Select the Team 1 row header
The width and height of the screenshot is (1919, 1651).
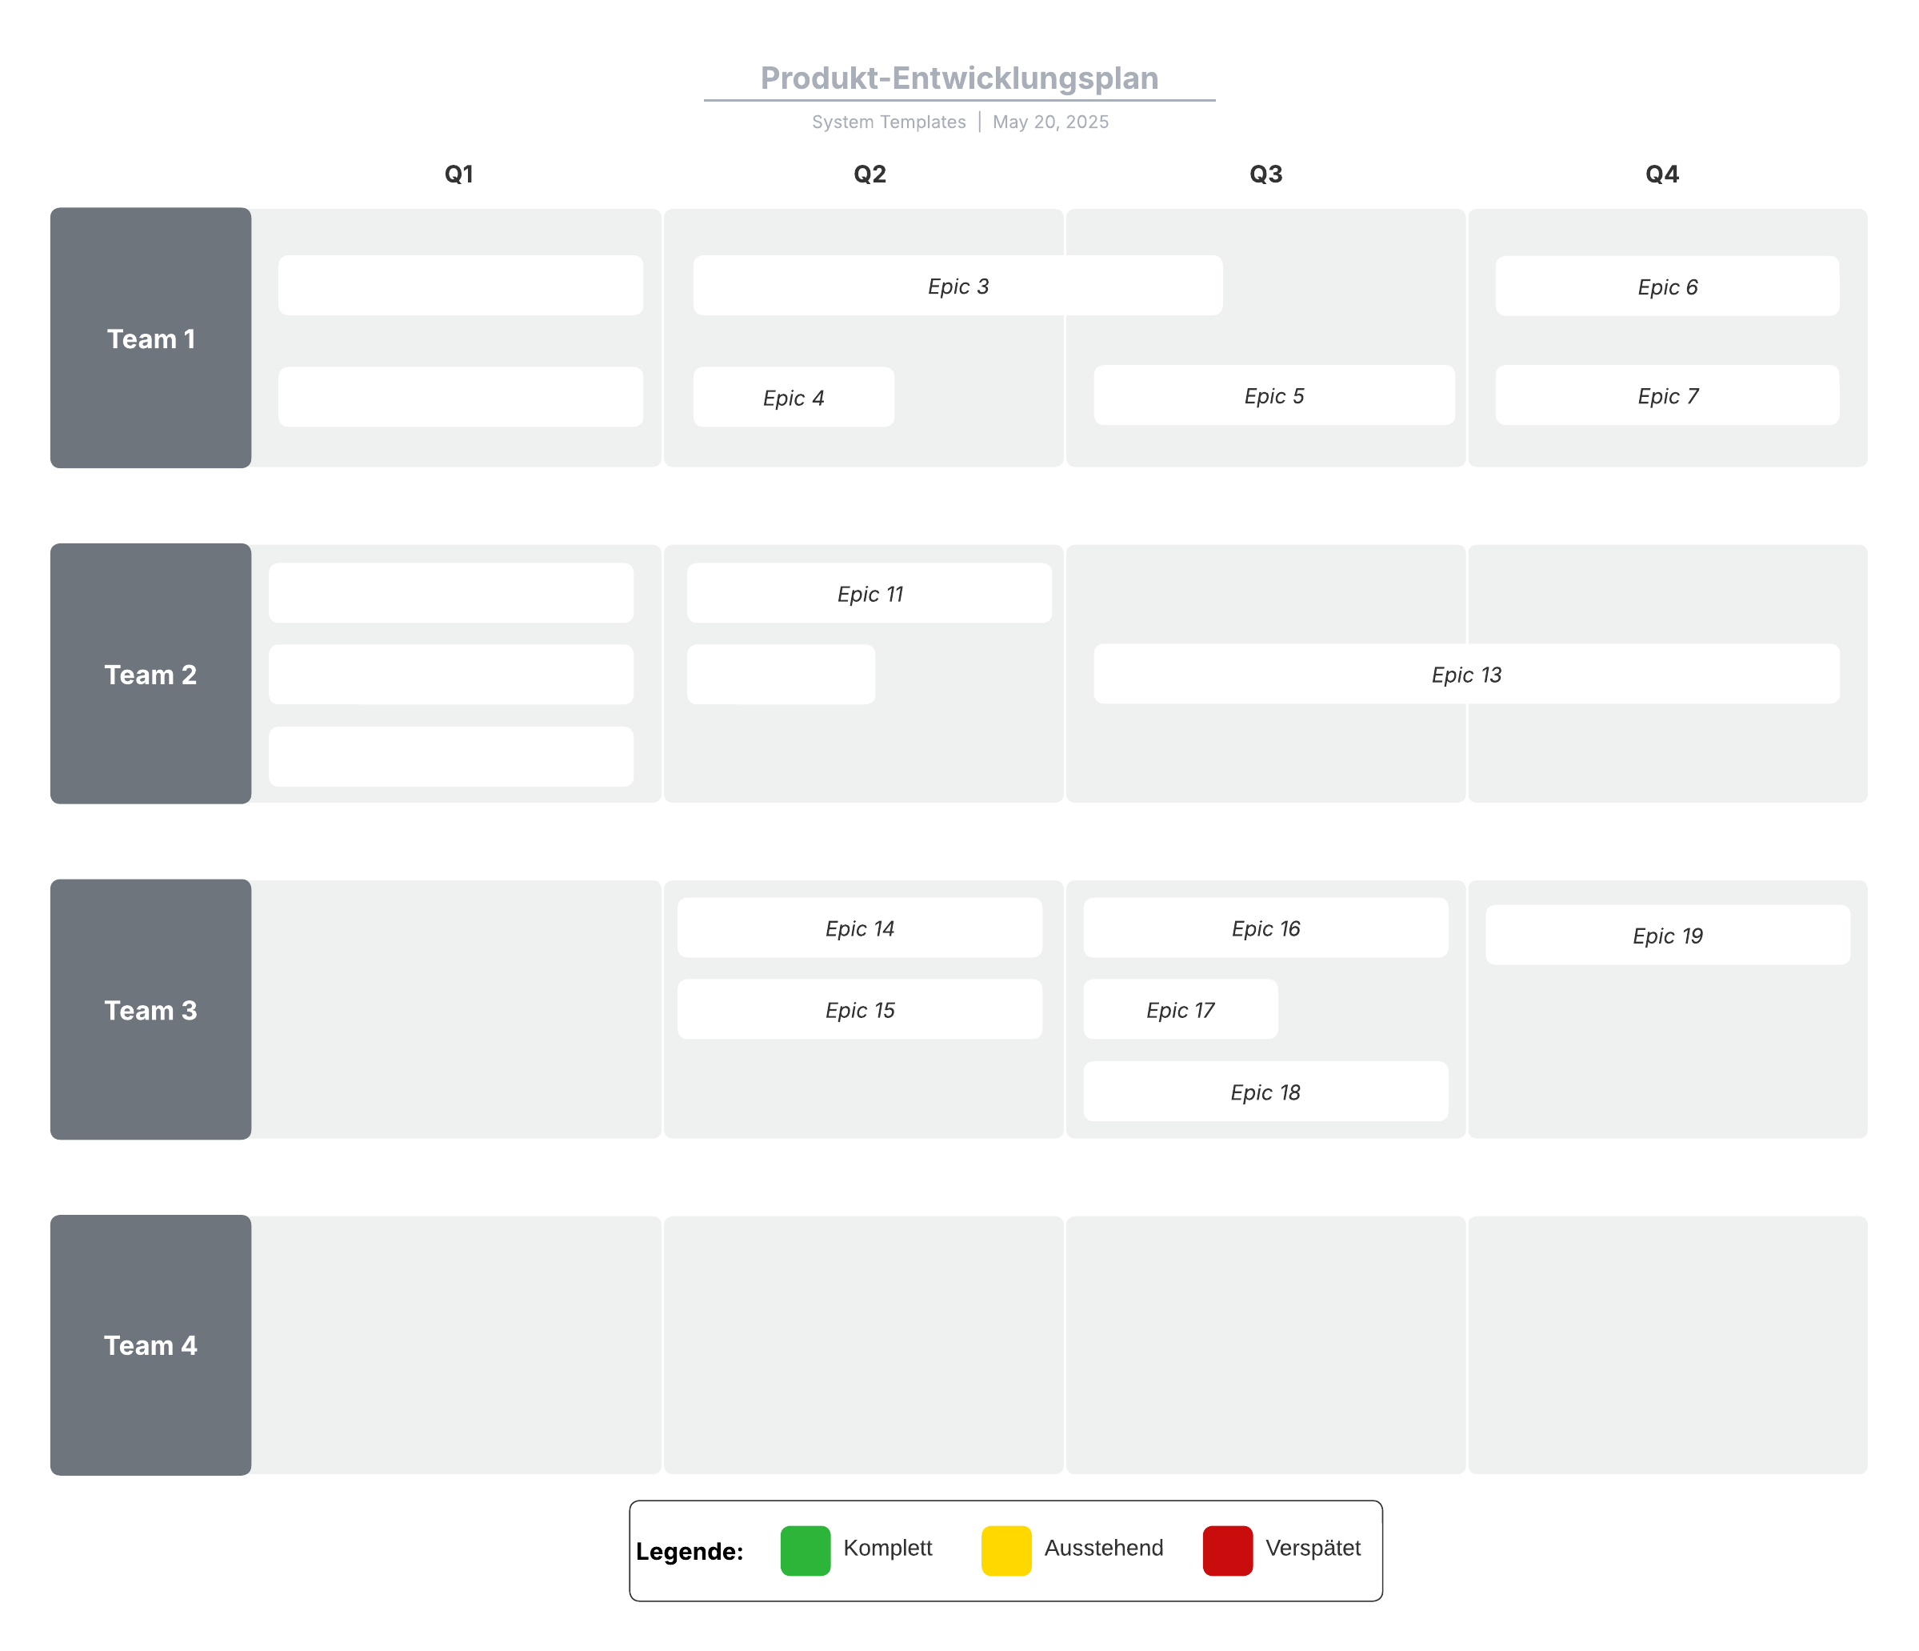coord(151,339)
